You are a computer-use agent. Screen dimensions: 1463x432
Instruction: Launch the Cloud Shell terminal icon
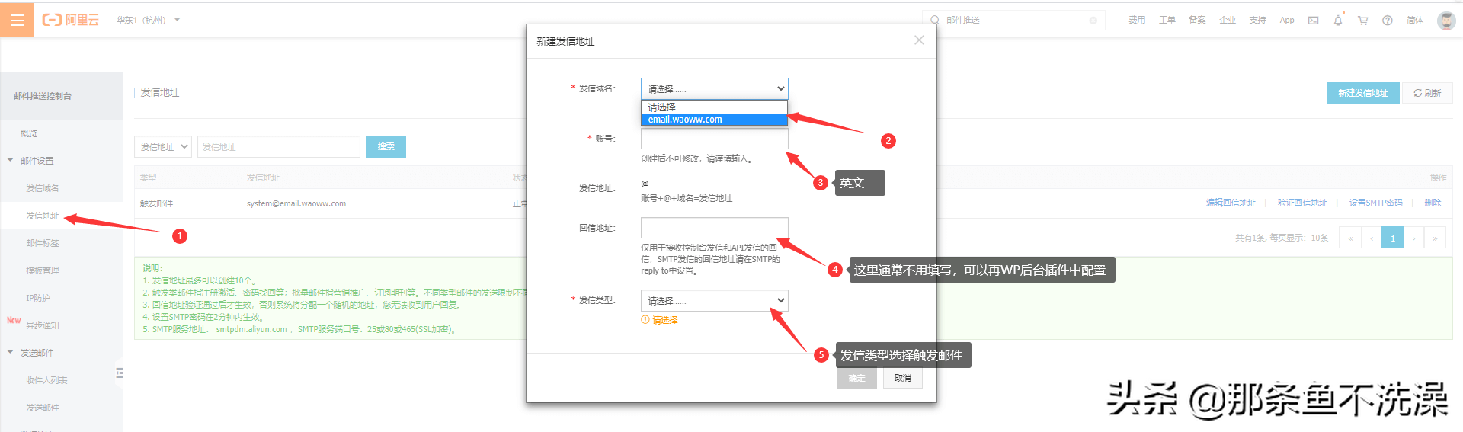(1313, 21)
